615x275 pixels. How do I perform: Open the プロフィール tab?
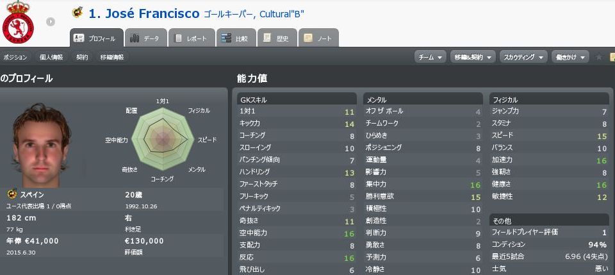(x=95, y=38)
